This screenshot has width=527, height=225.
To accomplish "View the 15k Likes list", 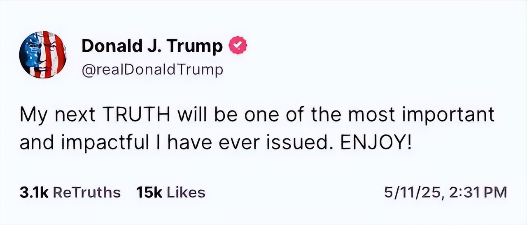I will (x=170, y=192).
